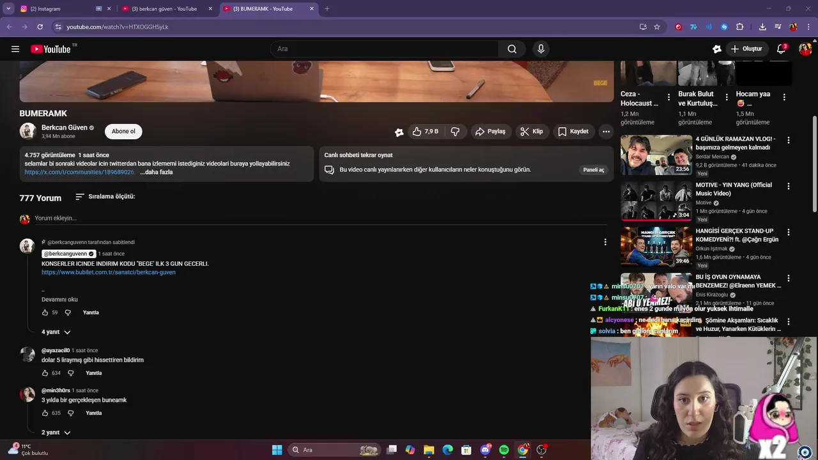Dislike the @min3h0rs comment
The width and height of the screenshot is (818, 460).
pyautogui.click(x=71, y=413)
